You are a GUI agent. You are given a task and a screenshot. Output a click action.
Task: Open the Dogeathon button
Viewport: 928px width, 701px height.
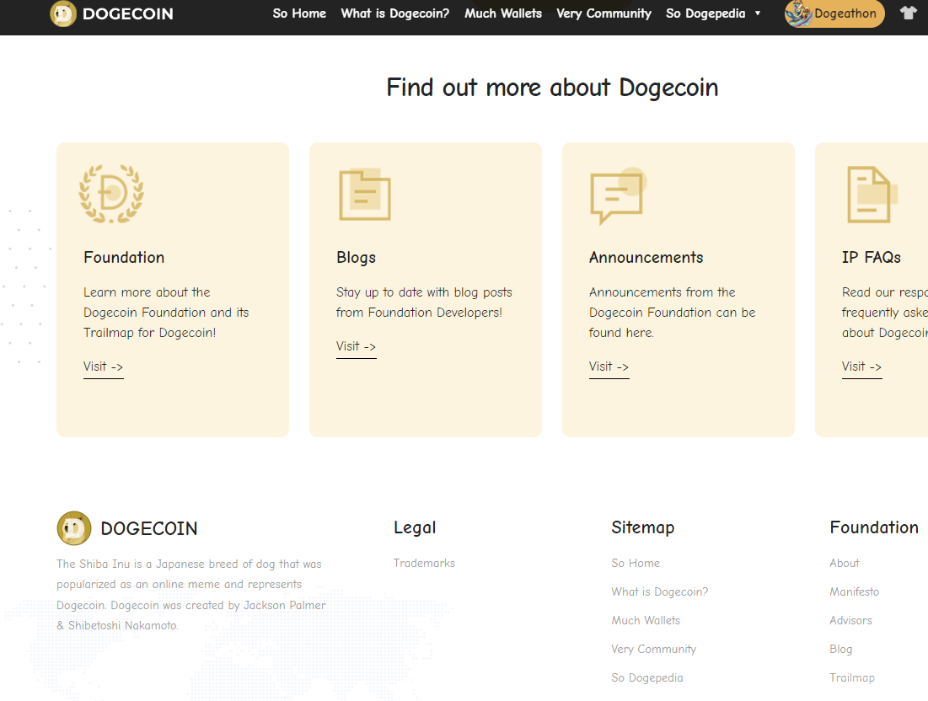click(834, 13)
